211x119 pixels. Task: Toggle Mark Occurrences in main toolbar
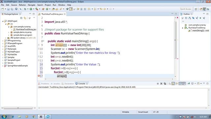tap(71, 9)
